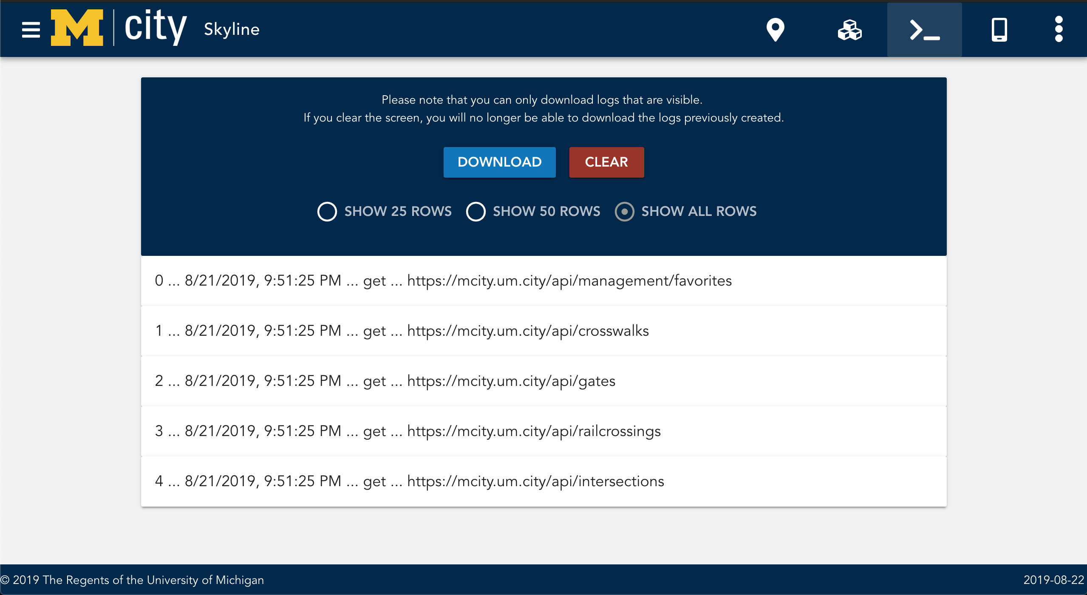This screenshot has height=595, width=1087.
Task: Select log row 4 intersections request
Action: pyautogui.click(x=543, y=482)
